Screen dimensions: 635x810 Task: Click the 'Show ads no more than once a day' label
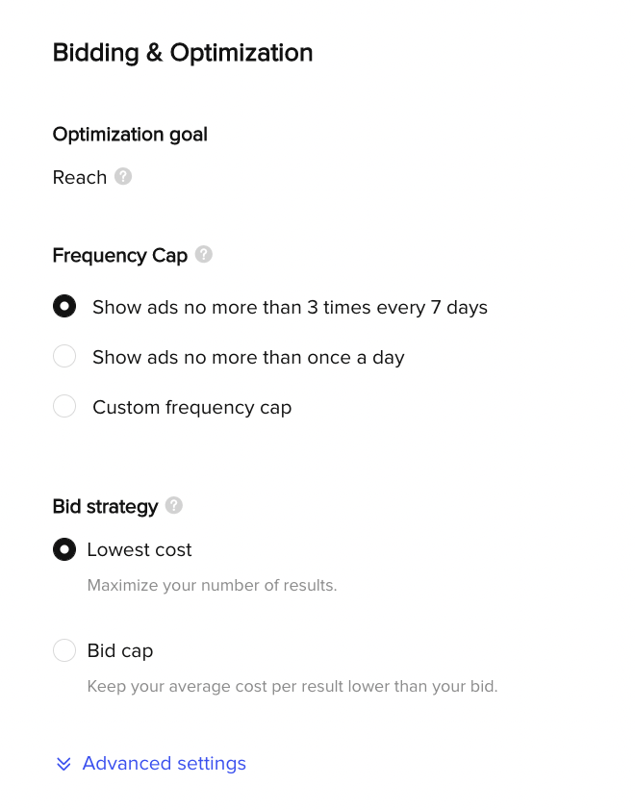coord(248,358)
